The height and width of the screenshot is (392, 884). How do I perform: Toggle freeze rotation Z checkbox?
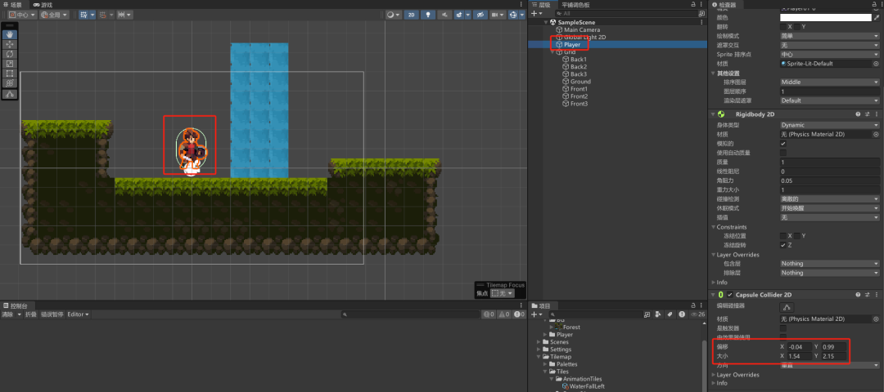(783, 245)
